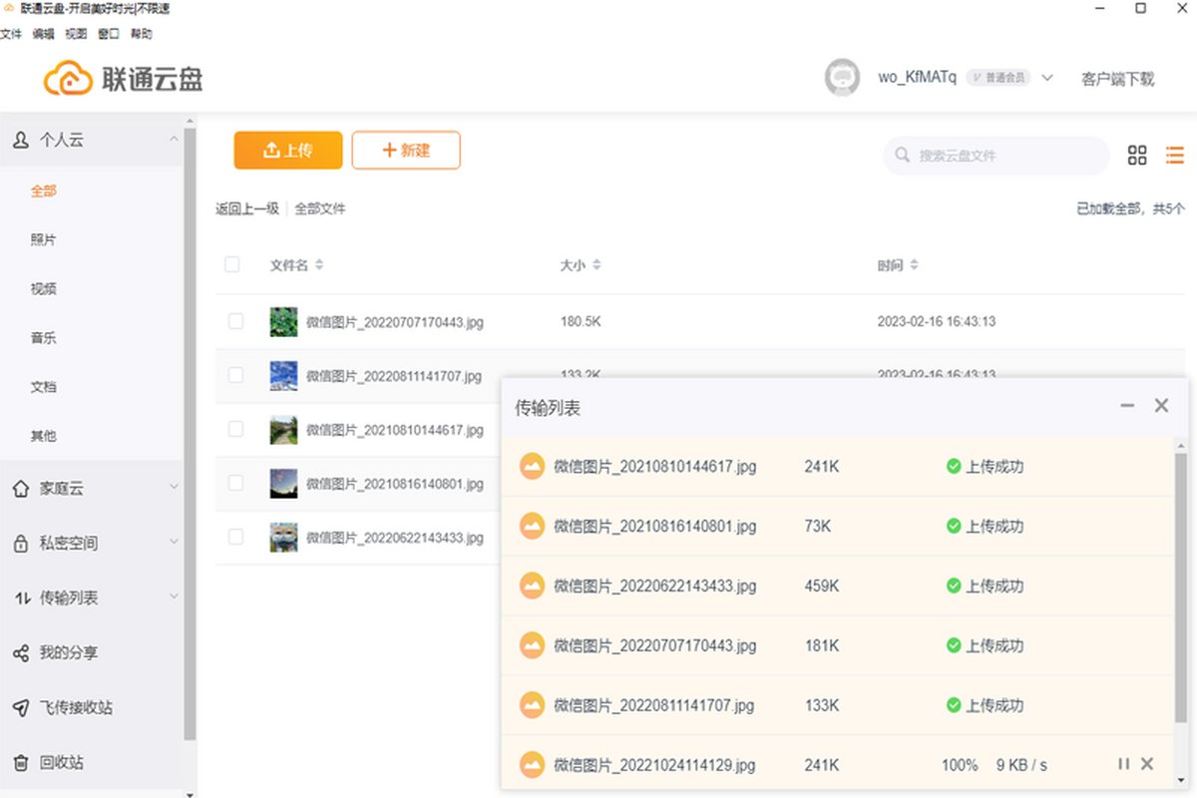Check the box for 微信图片_20210810144617.jpg
1197x798 pixels.
pos(235,429)
